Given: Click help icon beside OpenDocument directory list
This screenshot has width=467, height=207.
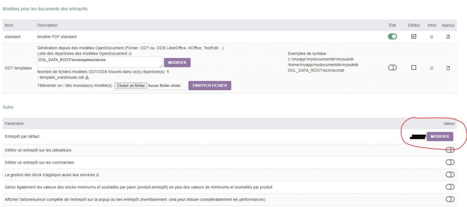Looking at the screenshot, I should [130, 54].
